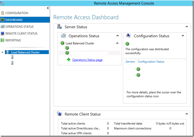Open the Operations Status page link
The width and height of the screenshot is (194, 137).
click(87, 60)
